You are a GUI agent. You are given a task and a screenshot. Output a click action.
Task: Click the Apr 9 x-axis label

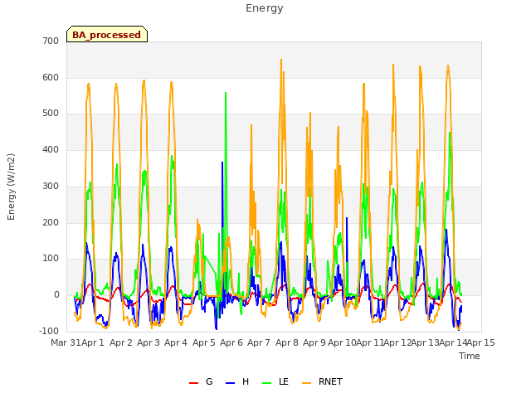point(314,342)
